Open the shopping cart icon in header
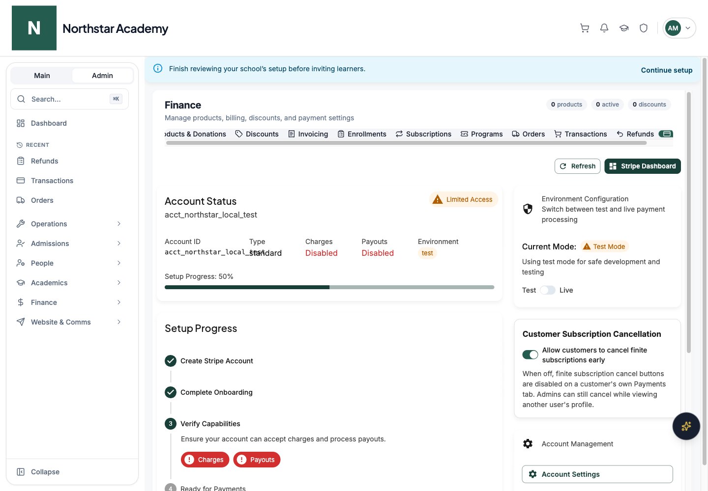 click(x=585, y=28)
